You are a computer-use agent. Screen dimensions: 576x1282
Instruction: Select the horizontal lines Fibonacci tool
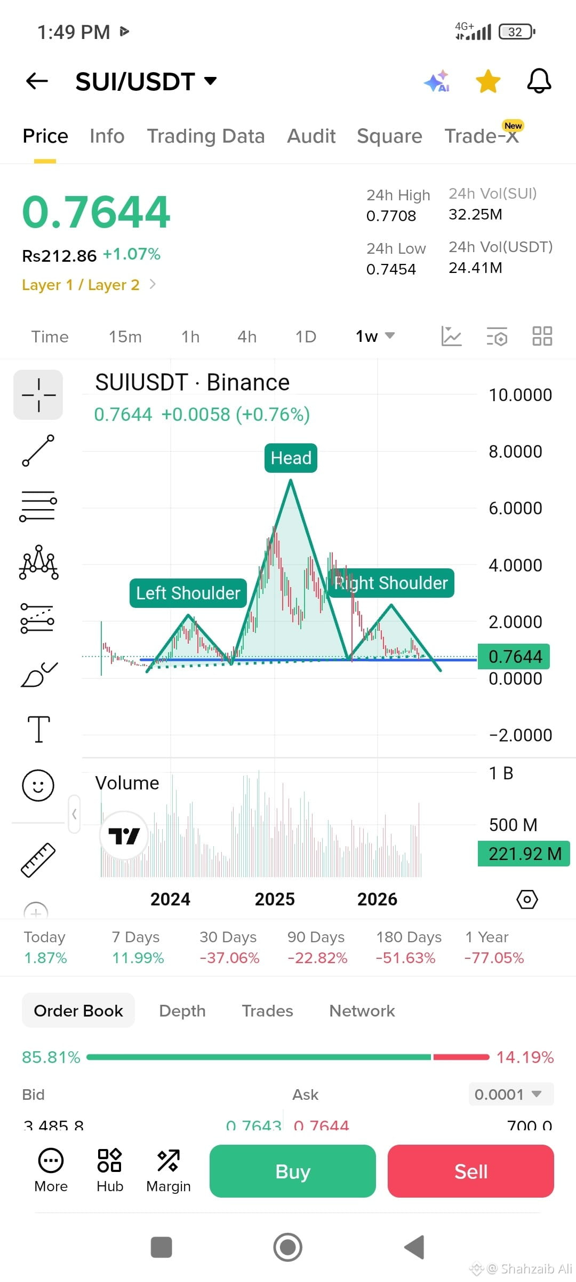(38, 506)
